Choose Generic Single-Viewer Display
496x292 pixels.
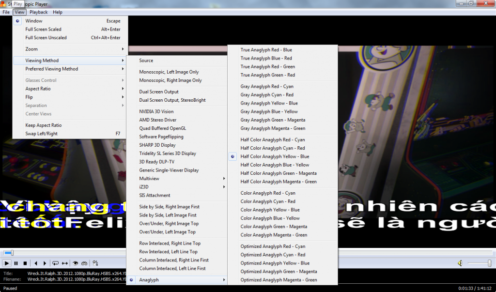click(177, 170)
